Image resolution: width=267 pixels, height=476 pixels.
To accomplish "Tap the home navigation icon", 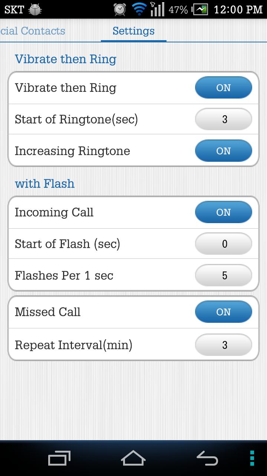I will click(133, 458).
